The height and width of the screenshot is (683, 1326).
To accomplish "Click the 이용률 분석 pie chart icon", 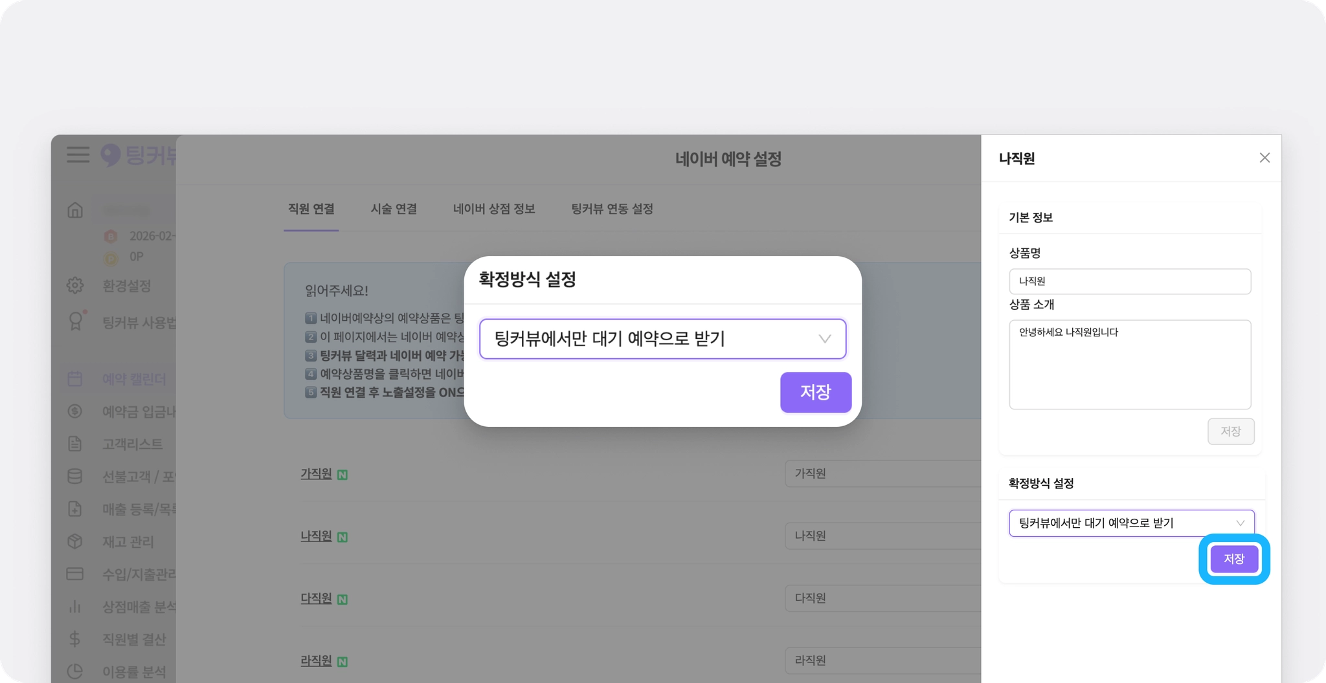I will [75, 672].
